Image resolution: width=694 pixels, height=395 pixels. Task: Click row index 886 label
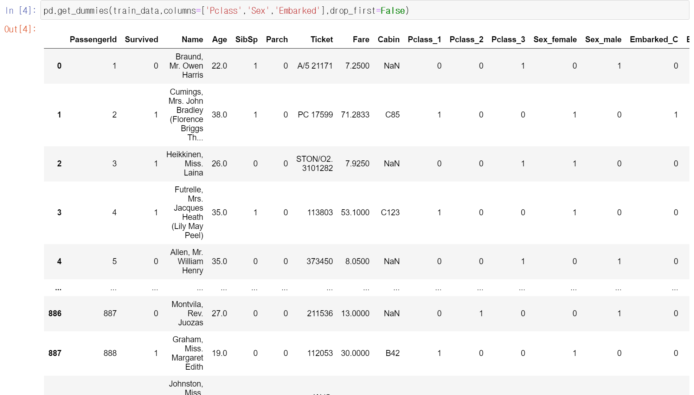pyautogui.click(x=55, y=313)
